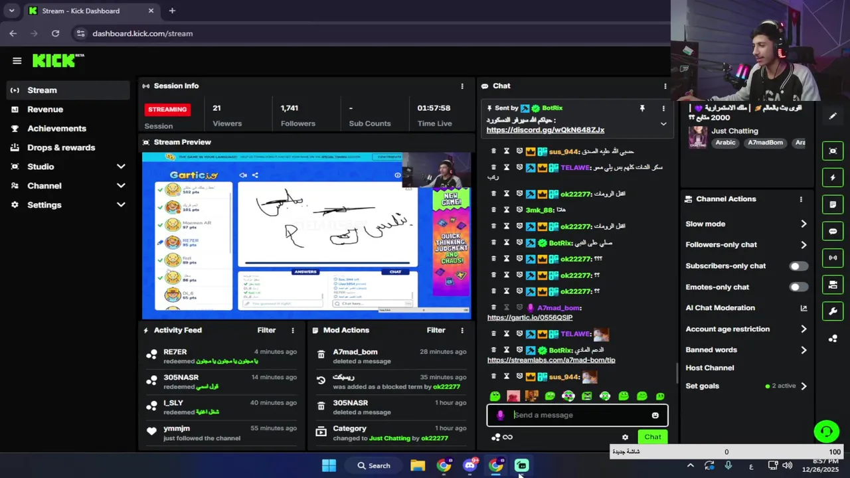Open the Mod Actions Filter
This screenshot has height=478, width=850.
436,330
